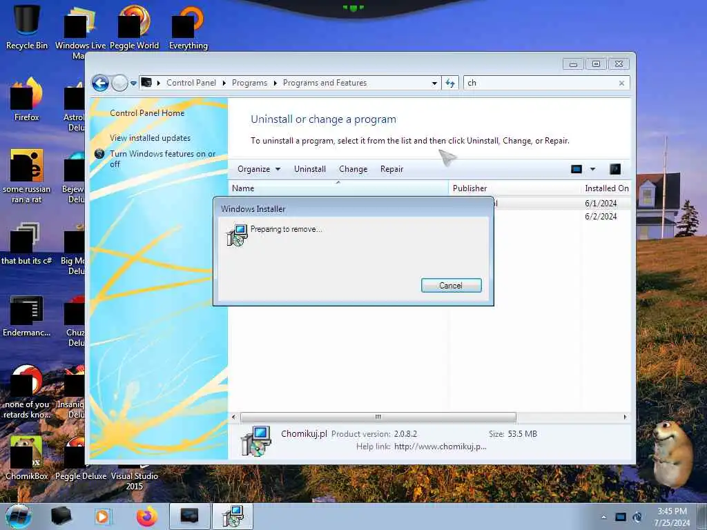The width and height of the screenshot is (707, 530).
Task: Open the Organize dropdown menu
Action: 259,169
